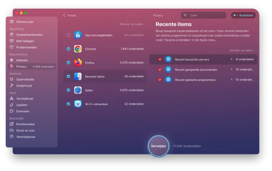
Task: Click the 11.841 onderdelen total text
Action: [x=187, y=146]
